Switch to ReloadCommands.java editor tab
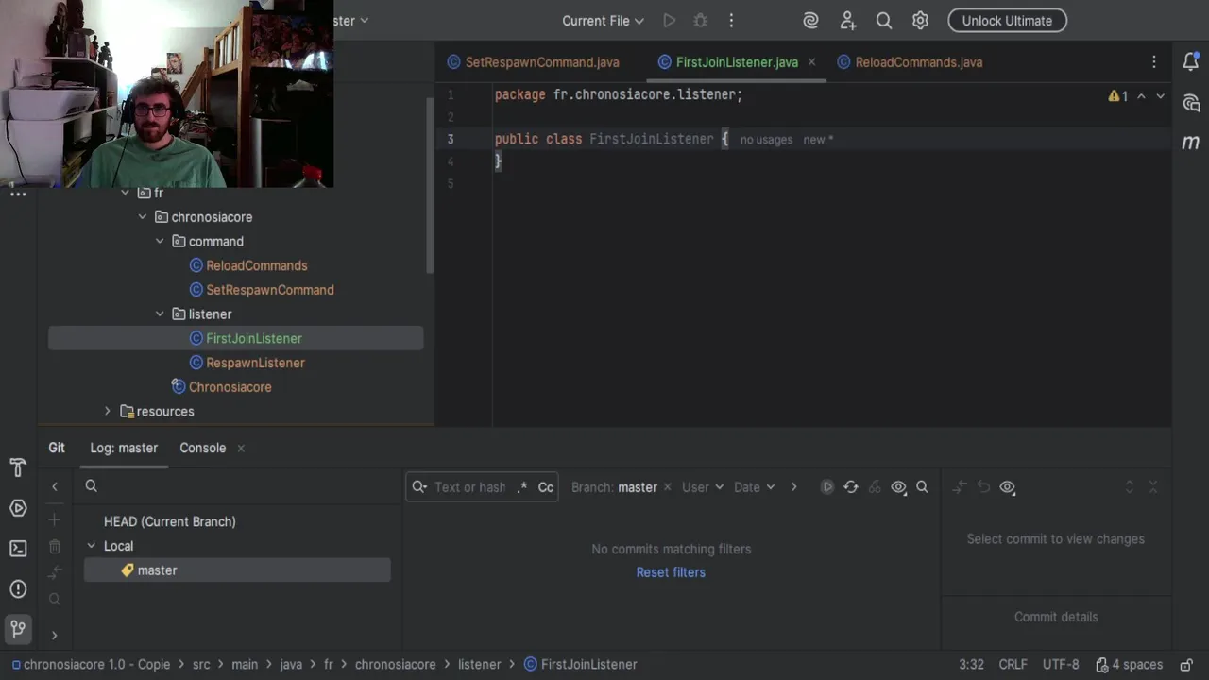The height and width of the screenshot is (680, 1209). 910,62
